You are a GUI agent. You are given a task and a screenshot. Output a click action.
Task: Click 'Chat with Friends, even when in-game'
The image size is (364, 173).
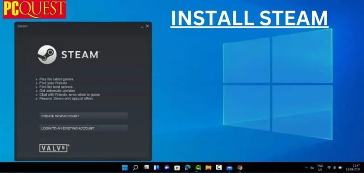(x=69, y=94)
